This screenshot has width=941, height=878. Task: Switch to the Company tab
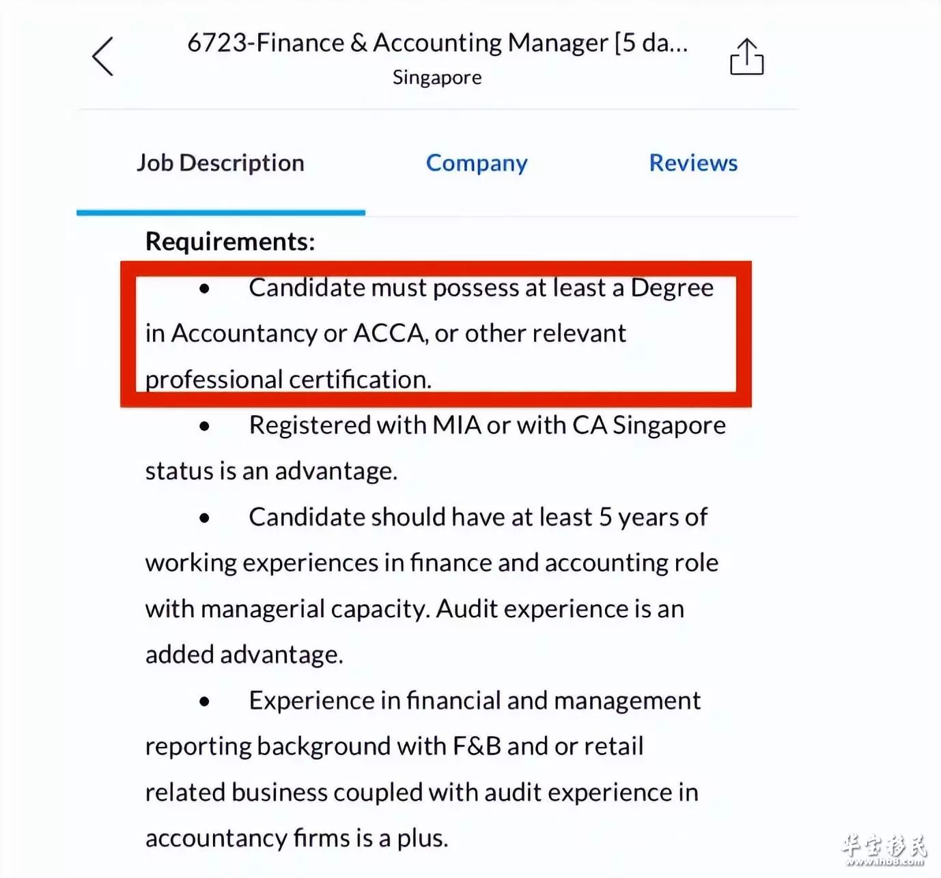click(477, 163)
